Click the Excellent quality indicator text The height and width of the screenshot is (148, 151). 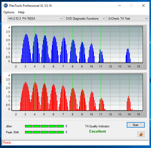[x=98, y=131]
